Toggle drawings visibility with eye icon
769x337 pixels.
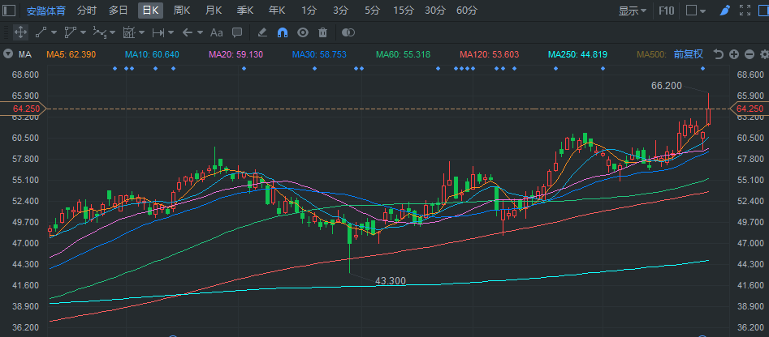(x=303, y=32)
